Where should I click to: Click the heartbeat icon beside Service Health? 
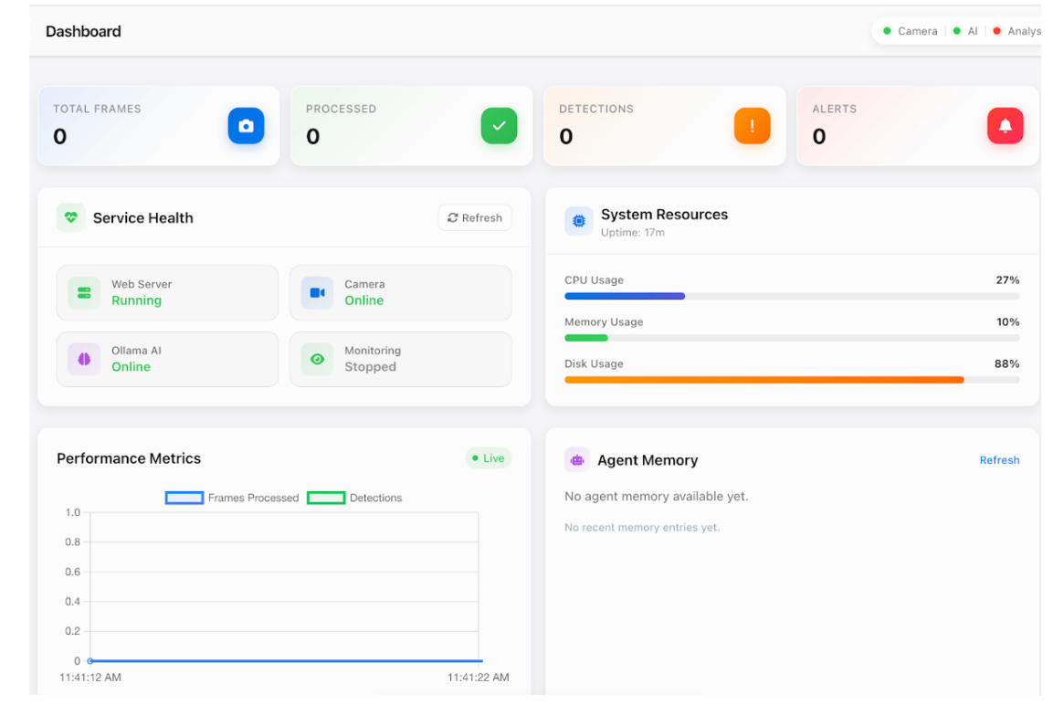[x=71, y=217]
